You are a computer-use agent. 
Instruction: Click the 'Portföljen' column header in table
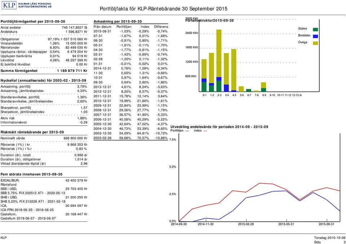[124, 27]
